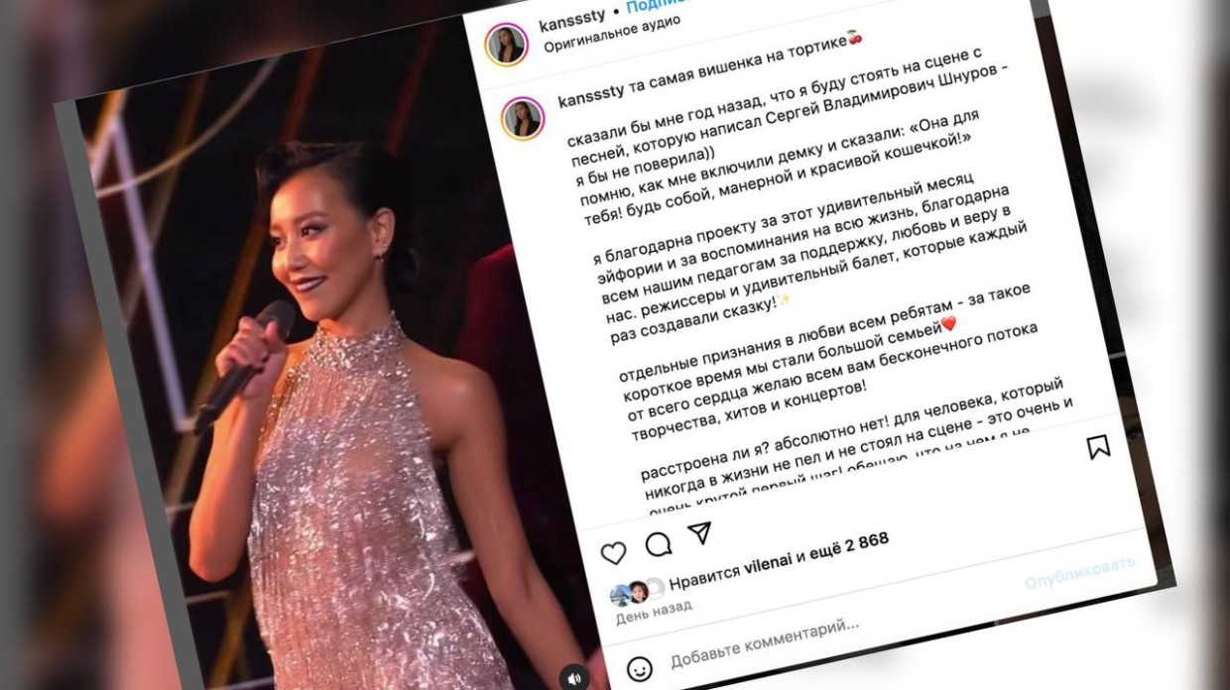Toggle video sound with speaker icon

point(574,679)
